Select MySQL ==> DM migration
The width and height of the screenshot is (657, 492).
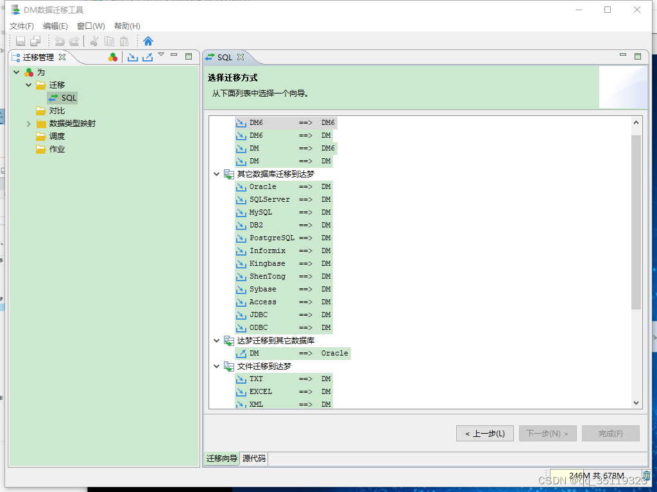[284, 213]
